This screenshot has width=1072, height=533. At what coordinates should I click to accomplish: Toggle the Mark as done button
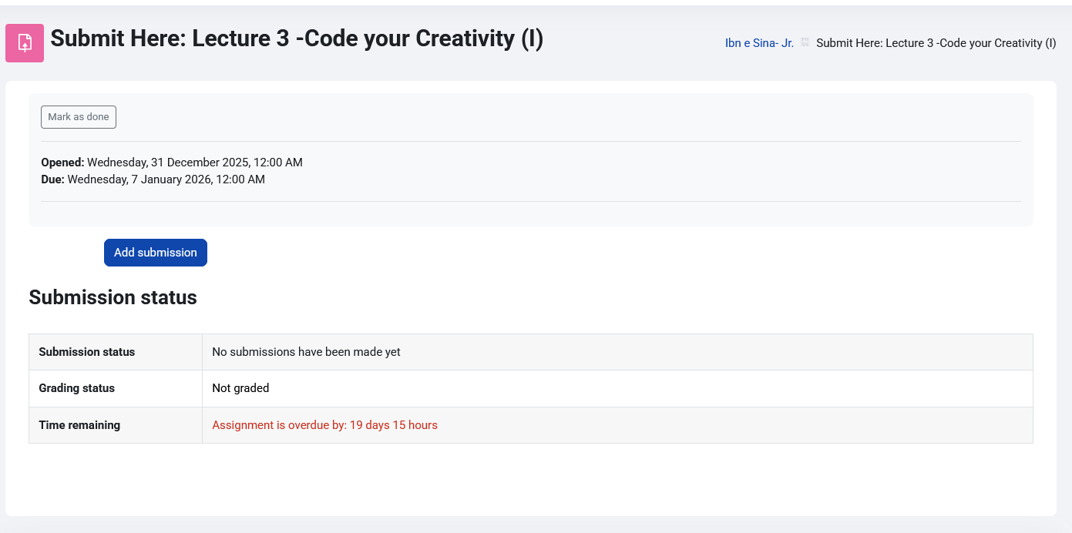point(79,117)
